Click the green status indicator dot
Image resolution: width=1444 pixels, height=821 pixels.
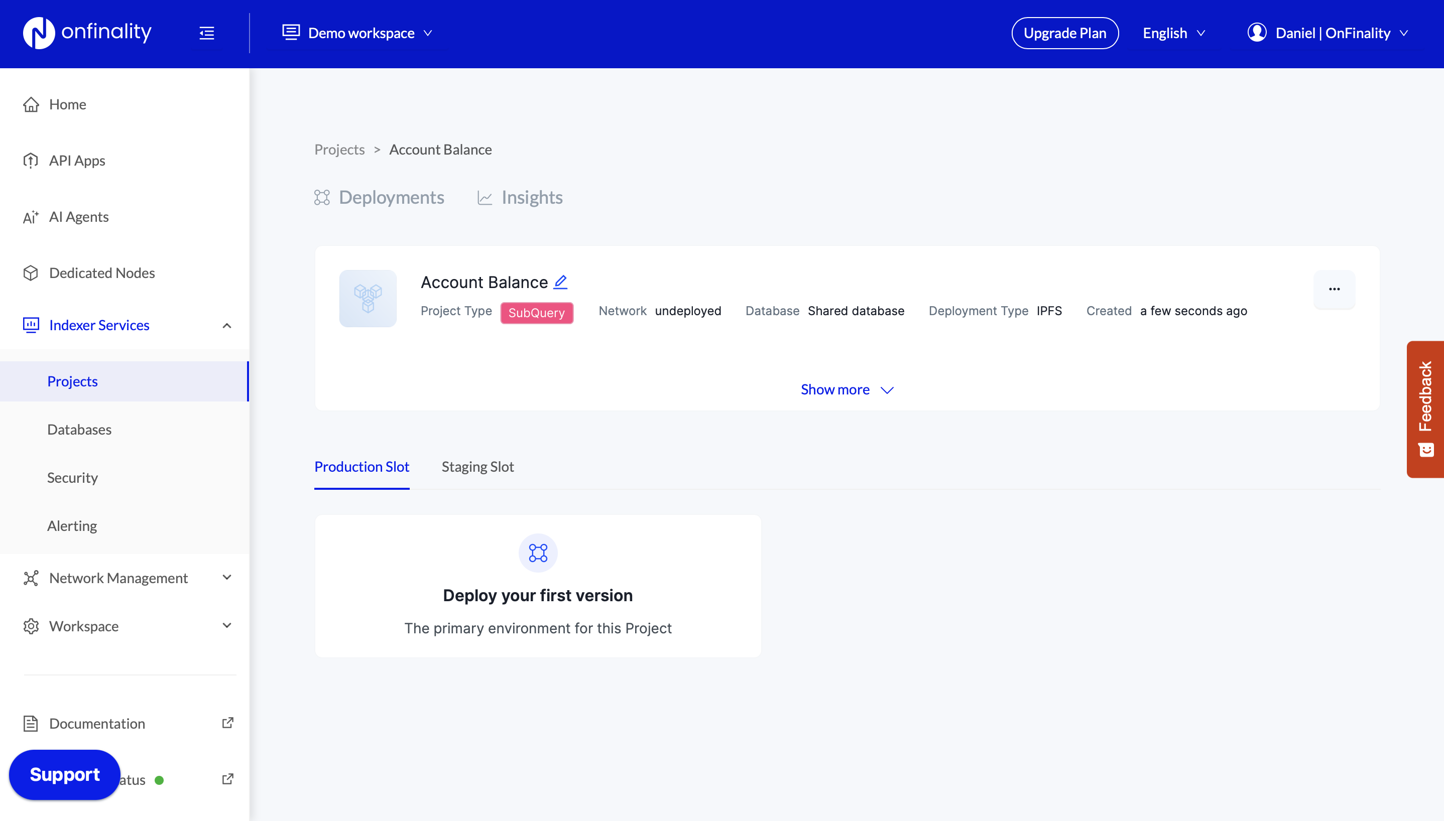pyautogui.click(x=159, y=780)
